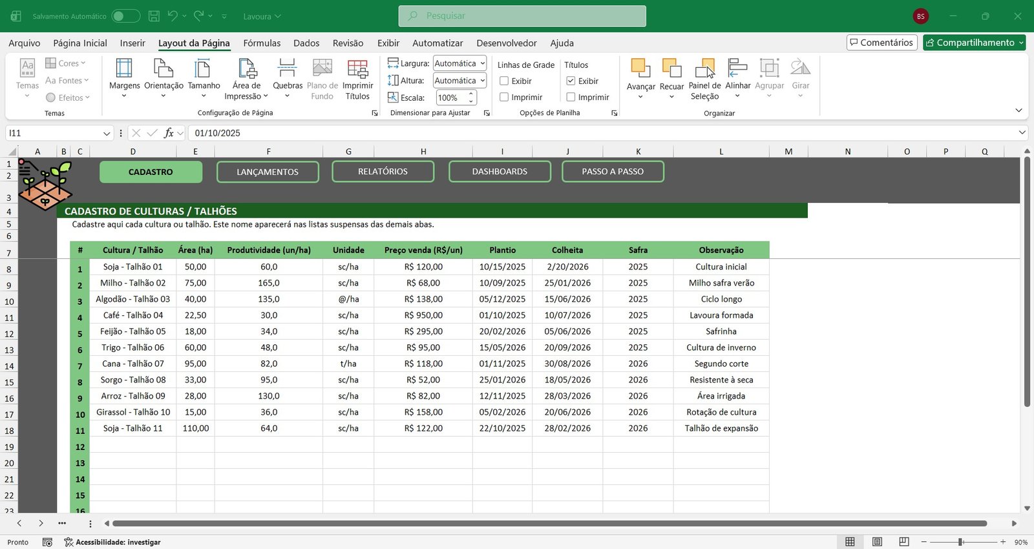
Task: Click the insert function fx icon
Action: (169, 132)
